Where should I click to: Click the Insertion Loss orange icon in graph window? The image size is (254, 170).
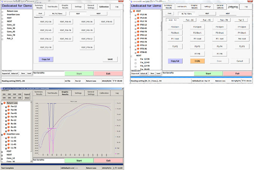click(x=5, y=134)
